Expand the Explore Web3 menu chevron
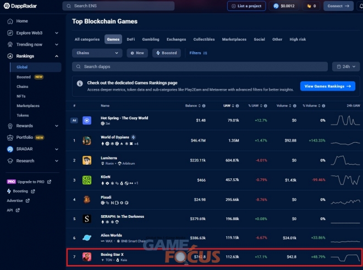Screen dimensions: 363x270 coord(57,33)
